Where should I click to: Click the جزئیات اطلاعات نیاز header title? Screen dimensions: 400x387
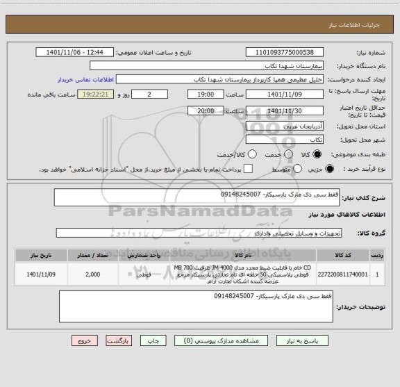(354, 25)
